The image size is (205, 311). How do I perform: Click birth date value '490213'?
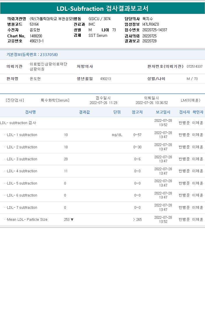coord(105,79)
